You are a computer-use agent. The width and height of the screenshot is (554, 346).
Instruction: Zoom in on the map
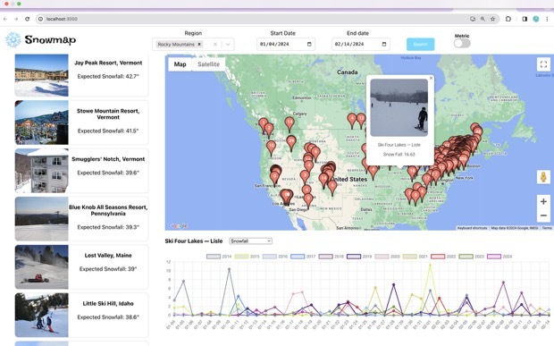point(543,202)
